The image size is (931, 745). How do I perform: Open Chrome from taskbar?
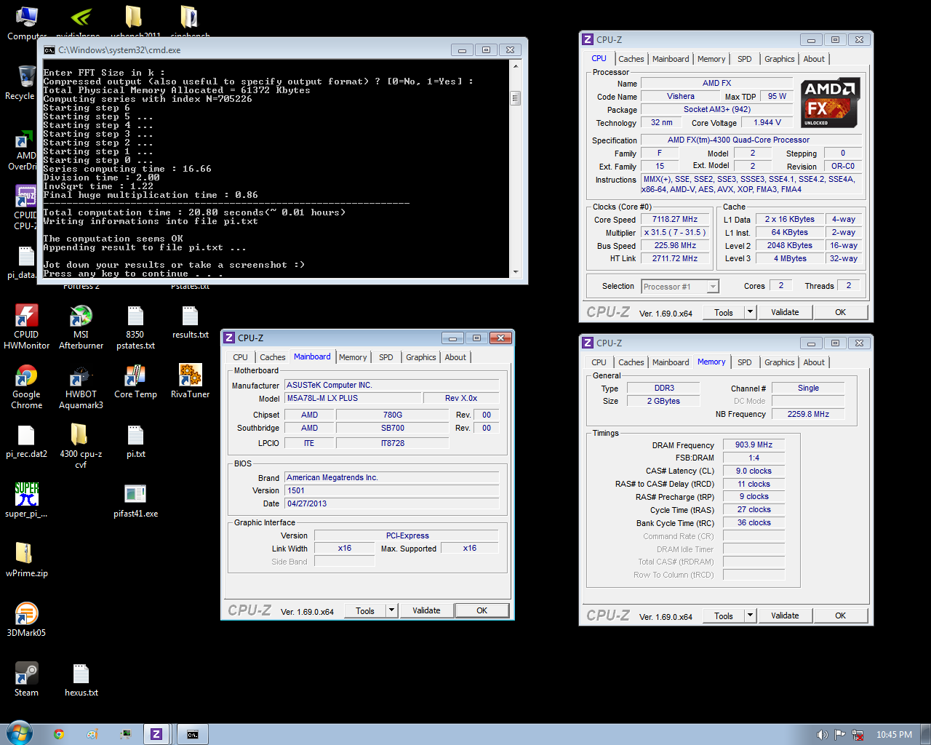click(x=59, y=734)
